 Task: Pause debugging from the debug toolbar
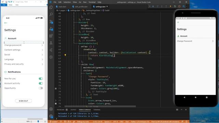153,6
